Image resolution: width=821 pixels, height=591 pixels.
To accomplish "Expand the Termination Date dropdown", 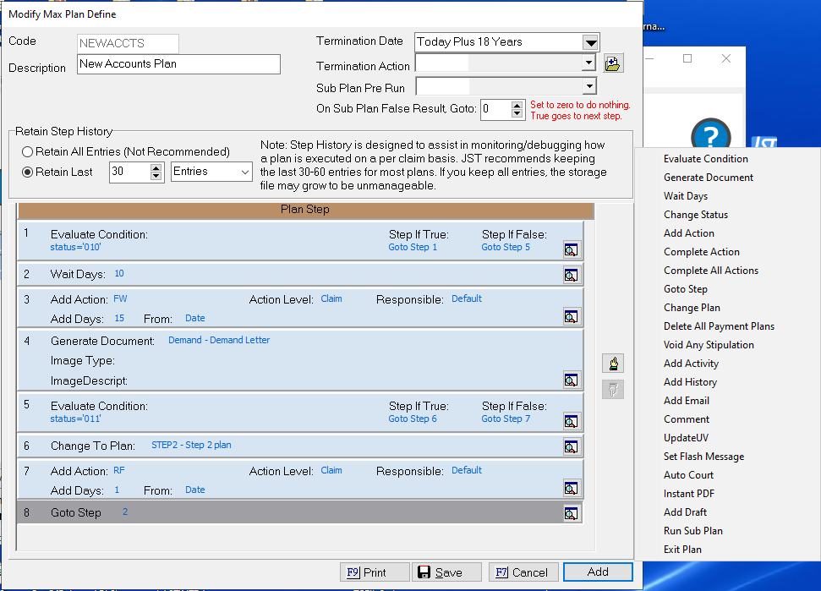I will (590, 42).
